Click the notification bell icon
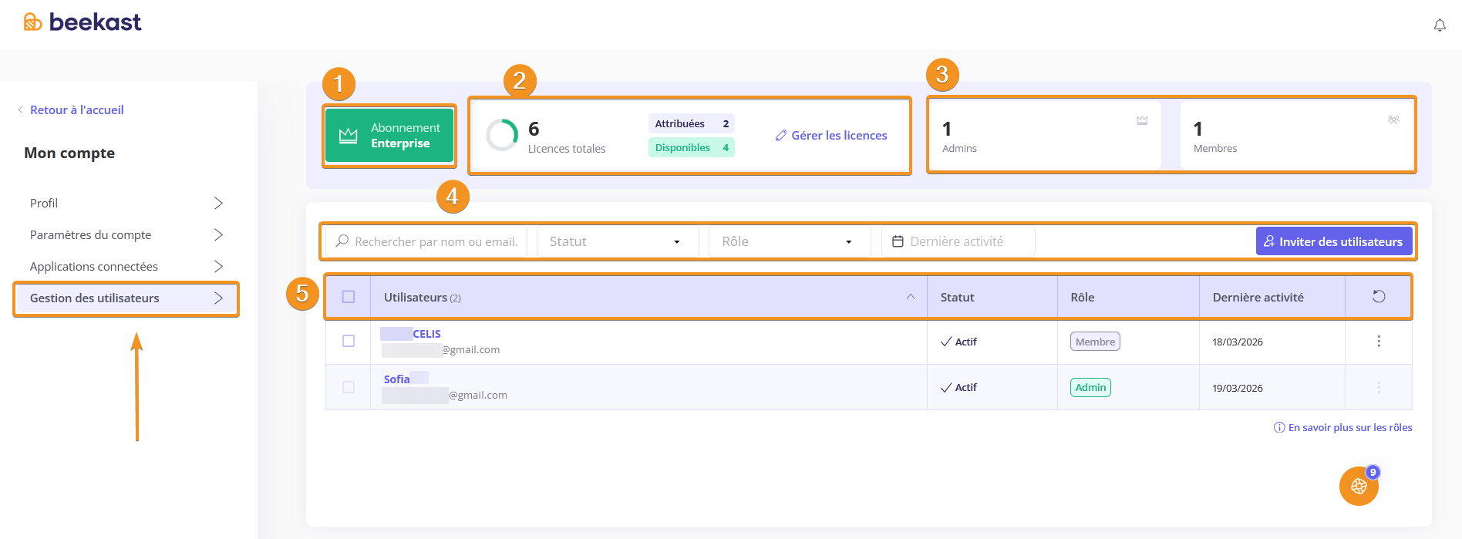Image resolution: width=1462 pixels, height=539 pixels. [x=1439, y=25]
